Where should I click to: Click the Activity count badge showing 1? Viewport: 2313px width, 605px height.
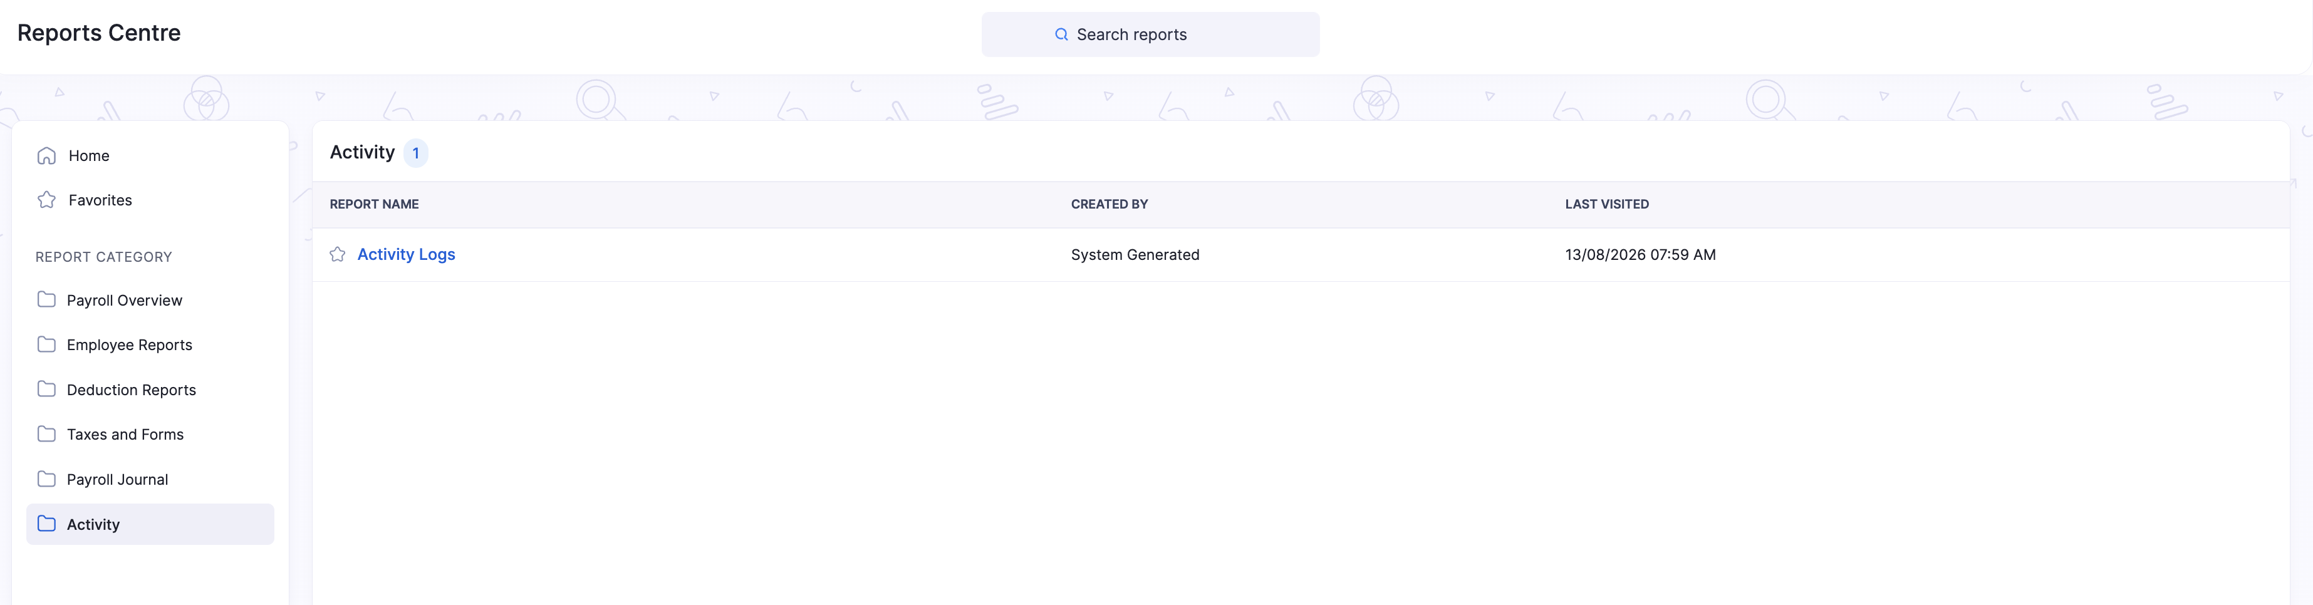click(416, 153)
